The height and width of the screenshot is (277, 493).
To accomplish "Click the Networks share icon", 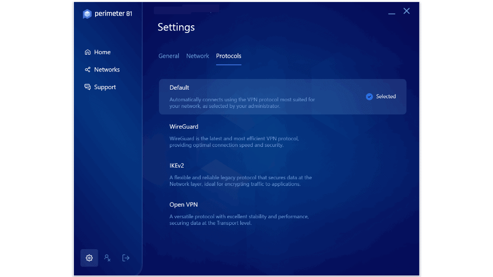I will coord(88,69).
